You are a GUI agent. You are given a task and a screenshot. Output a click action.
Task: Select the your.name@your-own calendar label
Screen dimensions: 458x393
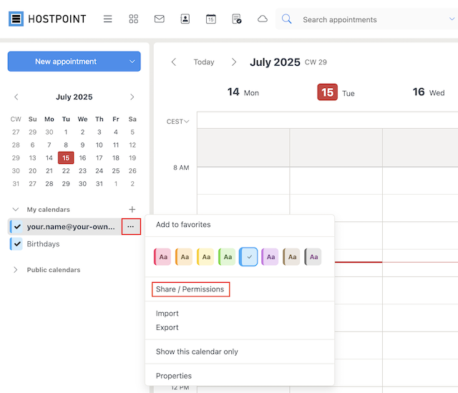pos(71,226)
